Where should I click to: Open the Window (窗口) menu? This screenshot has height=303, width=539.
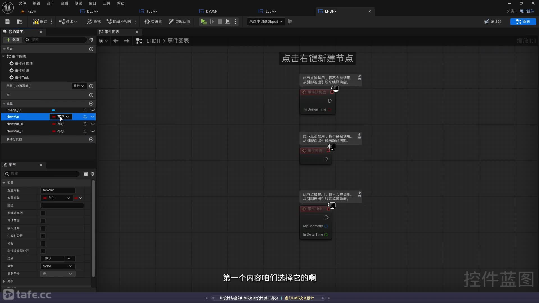click(92, 3)
